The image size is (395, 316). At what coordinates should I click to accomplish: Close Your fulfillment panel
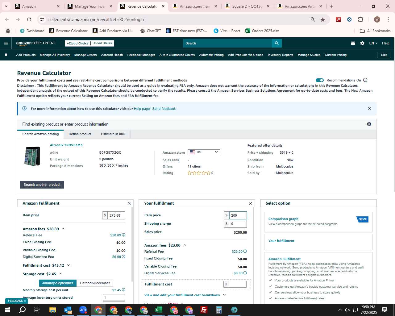pyautogui.click(x=251, y=203)
